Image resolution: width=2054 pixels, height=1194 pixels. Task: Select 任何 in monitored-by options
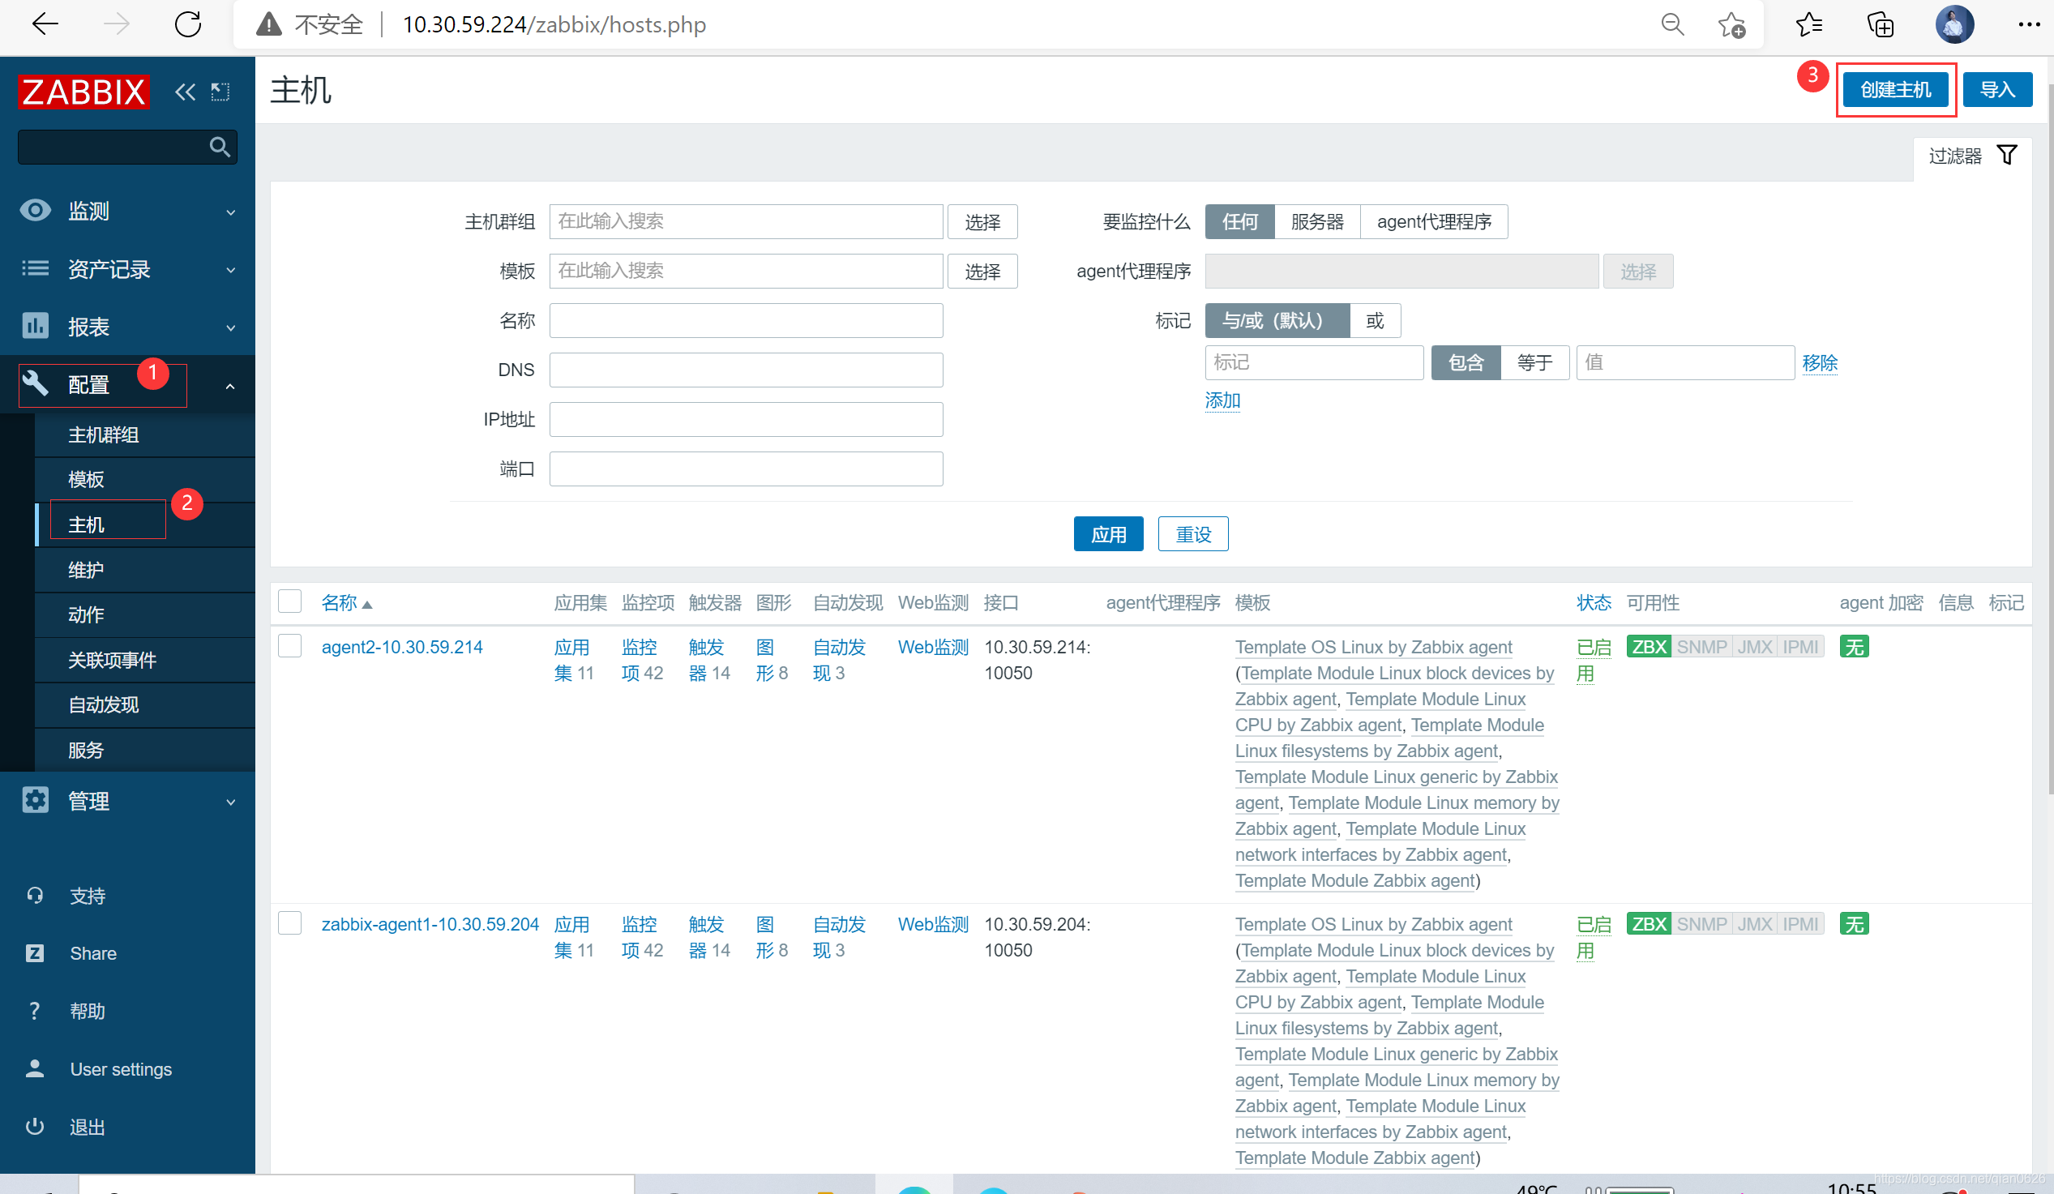click(1239, 221)
